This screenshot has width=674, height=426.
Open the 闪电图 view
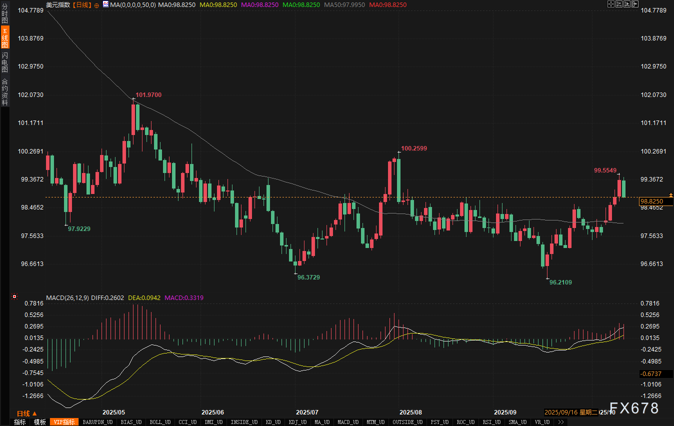click(4, 62)
